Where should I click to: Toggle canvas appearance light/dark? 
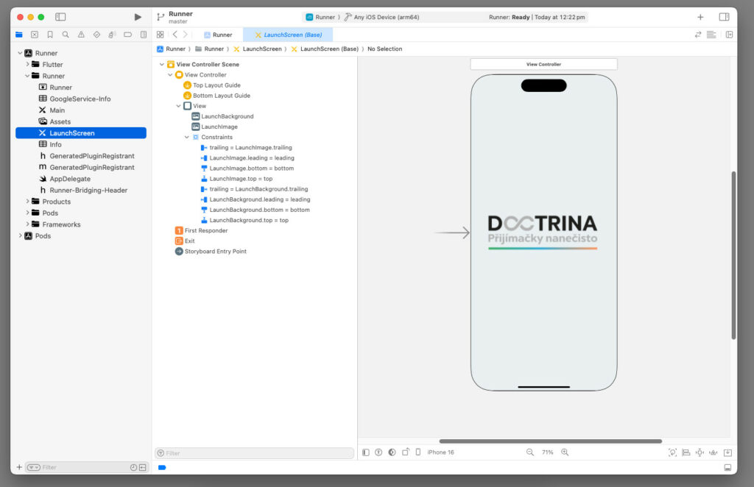(x=392, y=452)
